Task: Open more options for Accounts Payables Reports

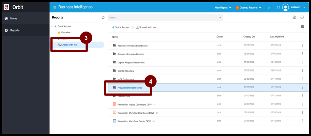Action: [x=302, y=53]
